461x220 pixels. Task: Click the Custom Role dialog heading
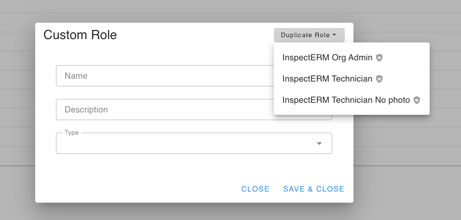pos(80,35)
